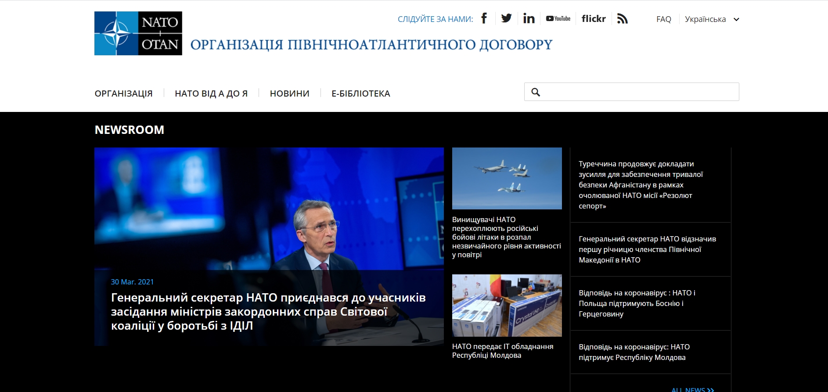Click the 30 Mar. 2021 date

click(132, 282)
